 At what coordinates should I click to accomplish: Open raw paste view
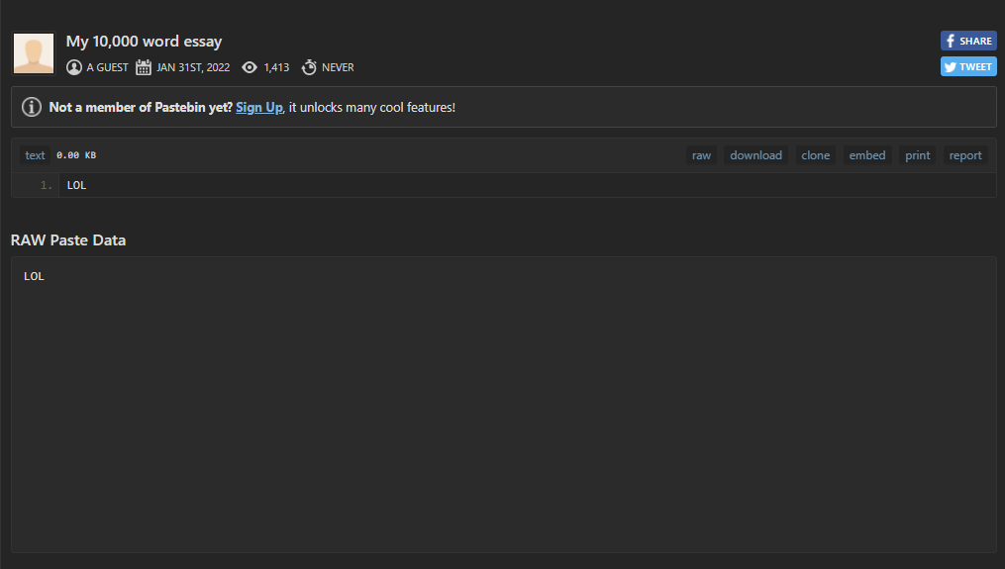tap(701, 155)
